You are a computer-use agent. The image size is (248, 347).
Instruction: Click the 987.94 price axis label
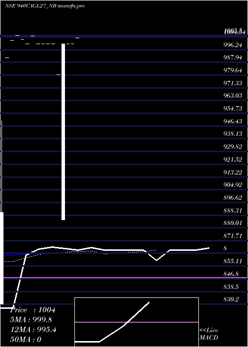click(x=233, y=58)
